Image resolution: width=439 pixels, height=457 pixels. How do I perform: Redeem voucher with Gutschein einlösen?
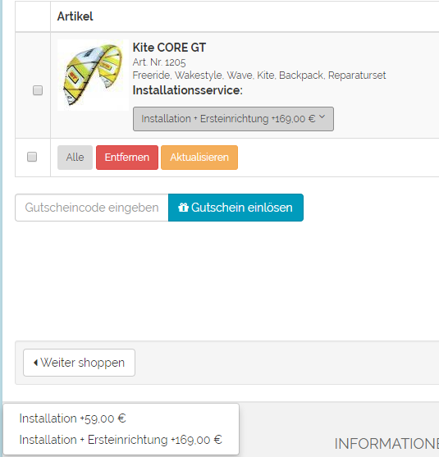click(236, 208)
